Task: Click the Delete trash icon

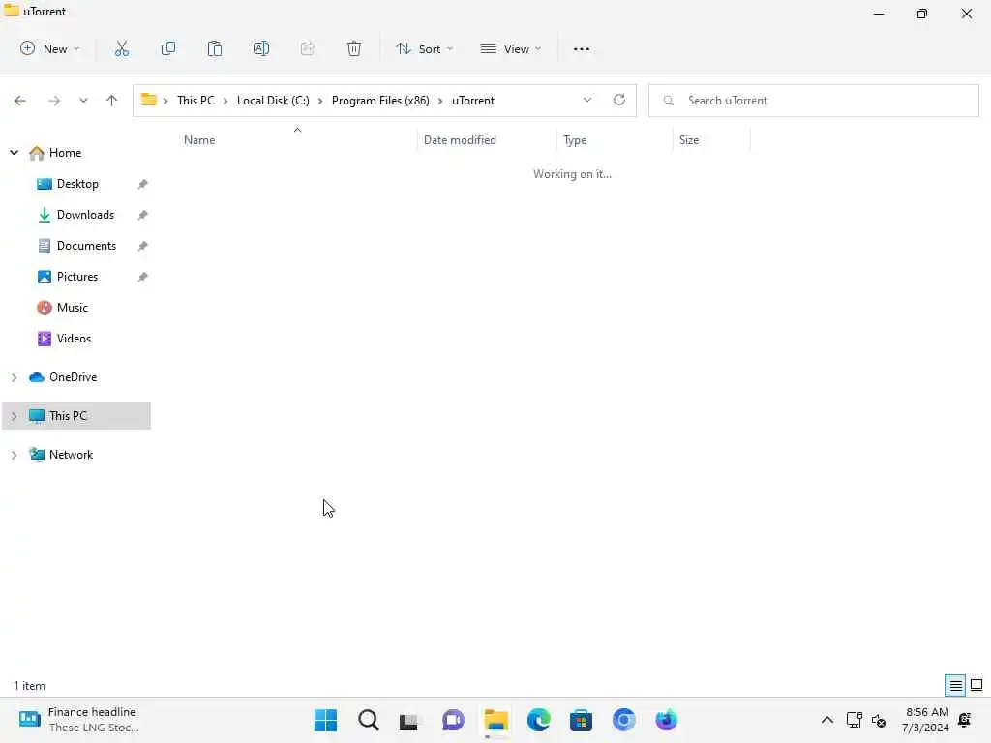Action: (354, 48)
